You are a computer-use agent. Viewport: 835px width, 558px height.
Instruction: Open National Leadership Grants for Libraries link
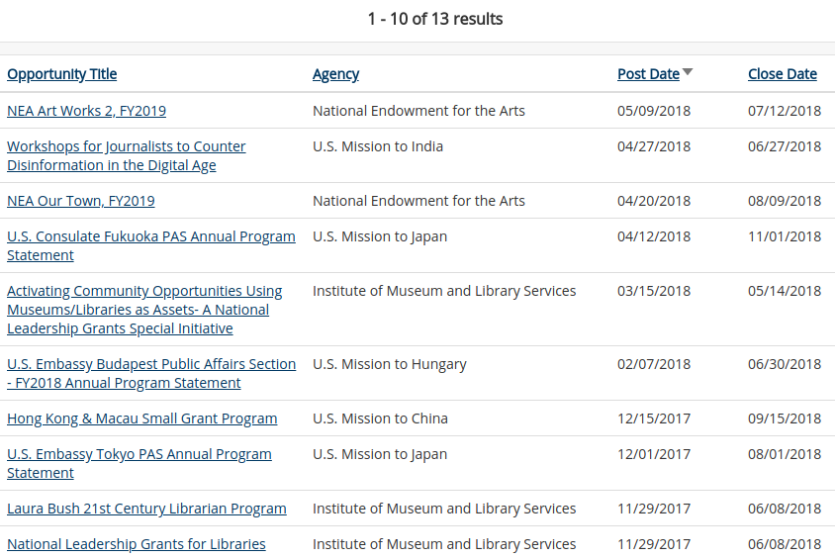coord(137,544)
